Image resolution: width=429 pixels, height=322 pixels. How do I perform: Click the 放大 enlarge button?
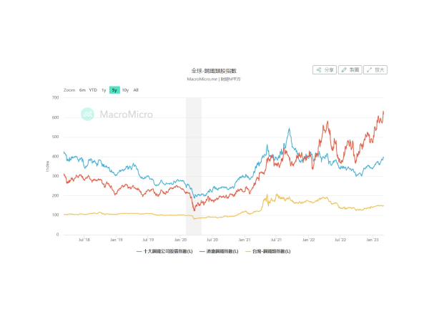pyautogui.click(x=375, y=70)
